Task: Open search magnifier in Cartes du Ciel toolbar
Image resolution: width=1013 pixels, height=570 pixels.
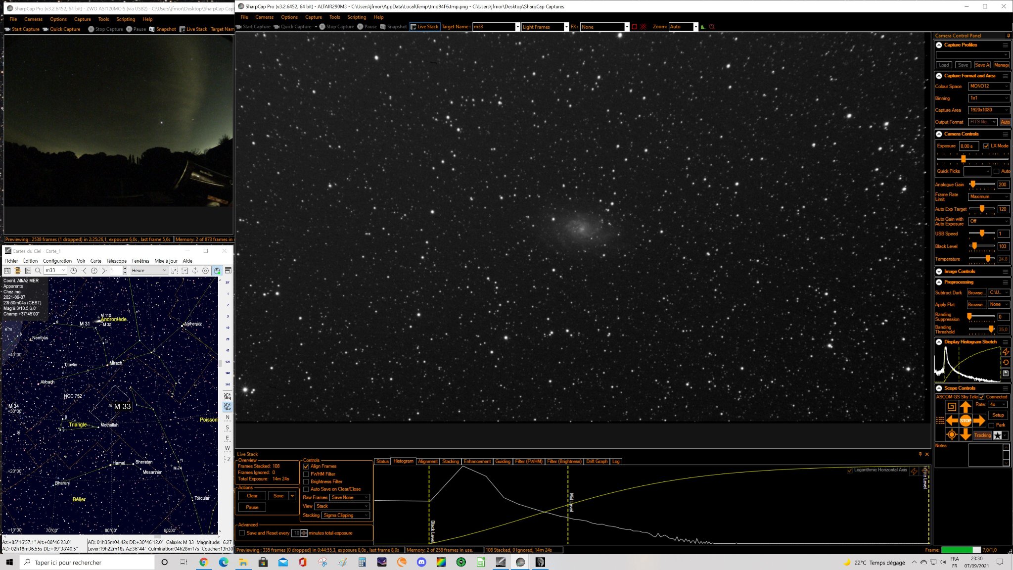Action: 38,271
